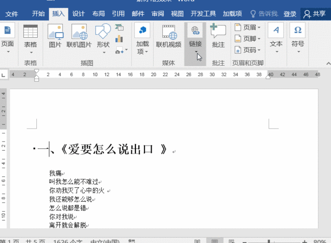Viewport: 331px width, 243px height.
Task: Switch to the 布局 tab
Action: click(98, 14)
